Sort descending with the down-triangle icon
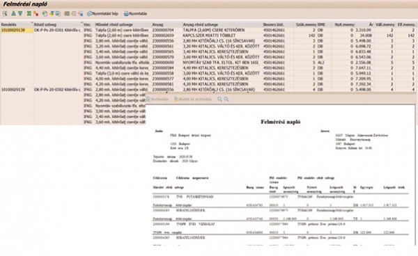The height and width of the screenshot is (256, 418). 20,14
